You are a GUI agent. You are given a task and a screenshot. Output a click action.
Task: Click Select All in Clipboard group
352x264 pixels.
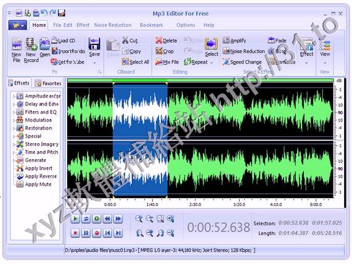[x=136, y=62]
